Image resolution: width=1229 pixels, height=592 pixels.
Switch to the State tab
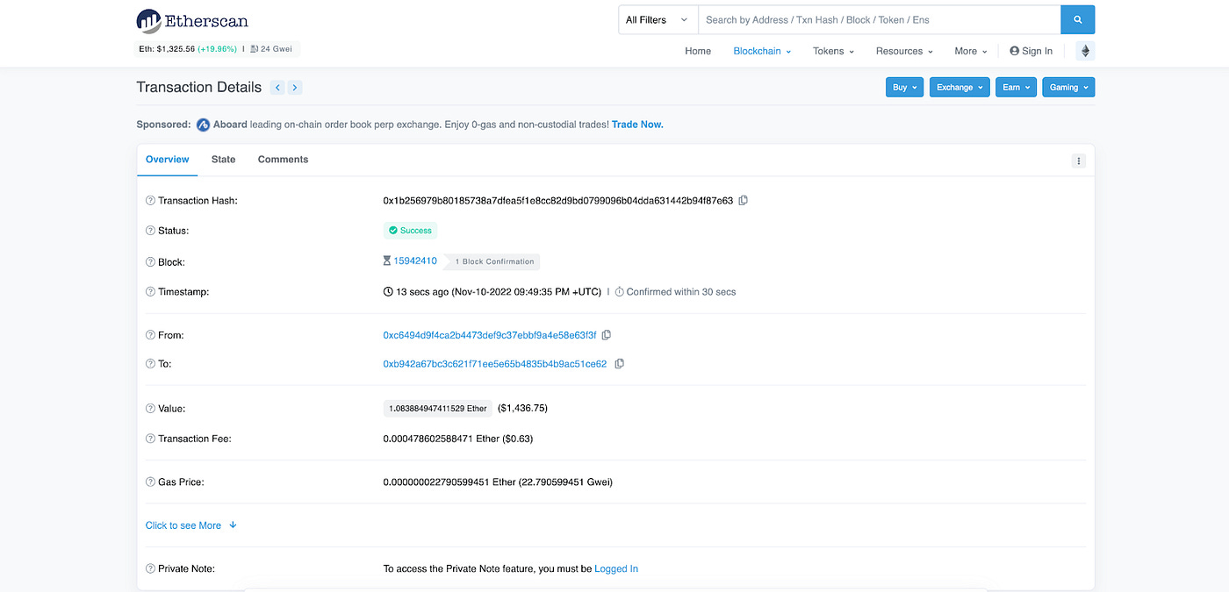tap(223, 160)
